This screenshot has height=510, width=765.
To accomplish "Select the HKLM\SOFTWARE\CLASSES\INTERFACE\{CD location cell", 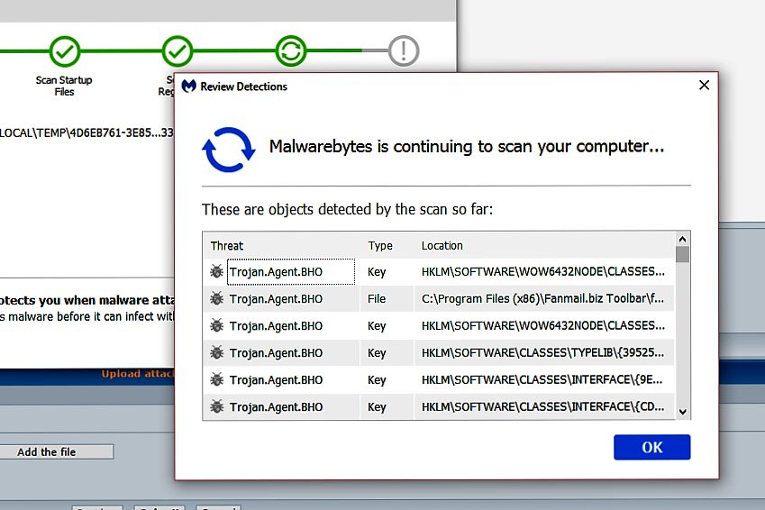I will [542, 407].
